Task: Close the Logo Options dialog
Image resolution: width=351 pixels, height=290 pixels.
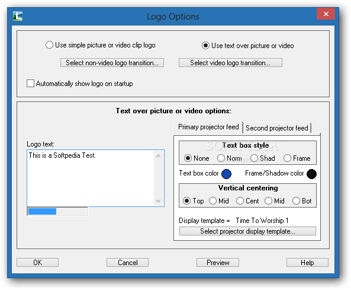Action: point(326,14)
